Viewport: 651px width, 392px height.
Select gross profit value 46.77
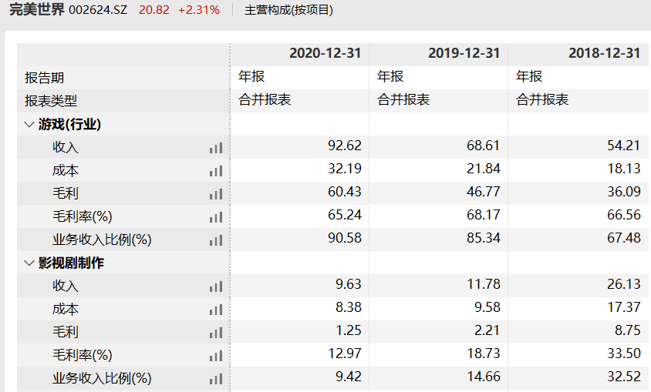pos(484,192)
